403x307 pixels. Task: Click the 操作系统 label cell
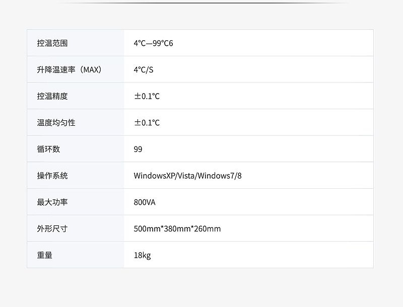point(52,176)
